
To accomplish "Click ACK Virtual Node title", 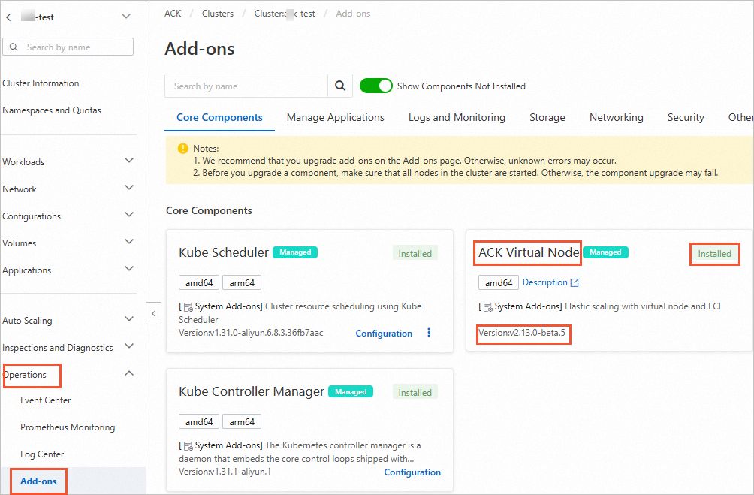I will 529,252.
